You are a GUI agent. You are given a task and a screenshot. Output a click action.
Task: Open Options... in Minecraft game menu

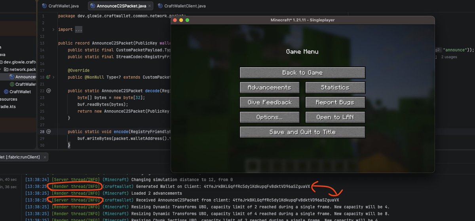[x=270, y=117]
